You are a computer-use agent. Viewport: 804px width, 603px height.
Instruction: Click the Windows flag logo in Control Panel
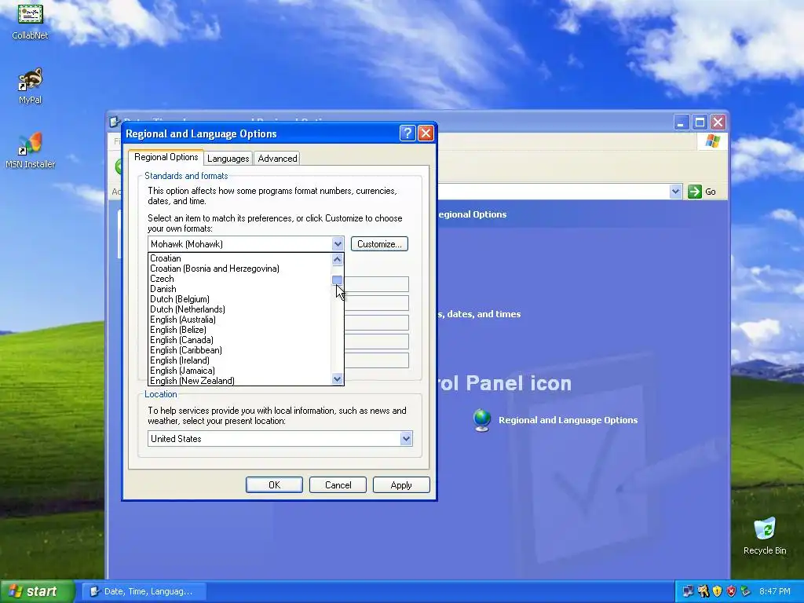pos(712,141)
